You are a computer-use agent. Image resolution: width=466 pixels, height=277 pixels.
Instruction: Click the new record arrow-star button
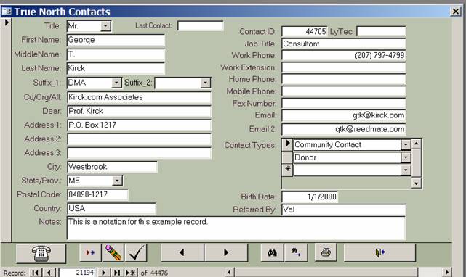coord(90,252)
